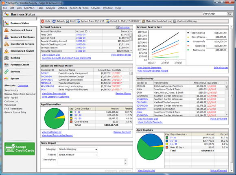Open Employees & Payroll navigation icon
The width and height of the screenshot is (236, 175).
(7, 51)
